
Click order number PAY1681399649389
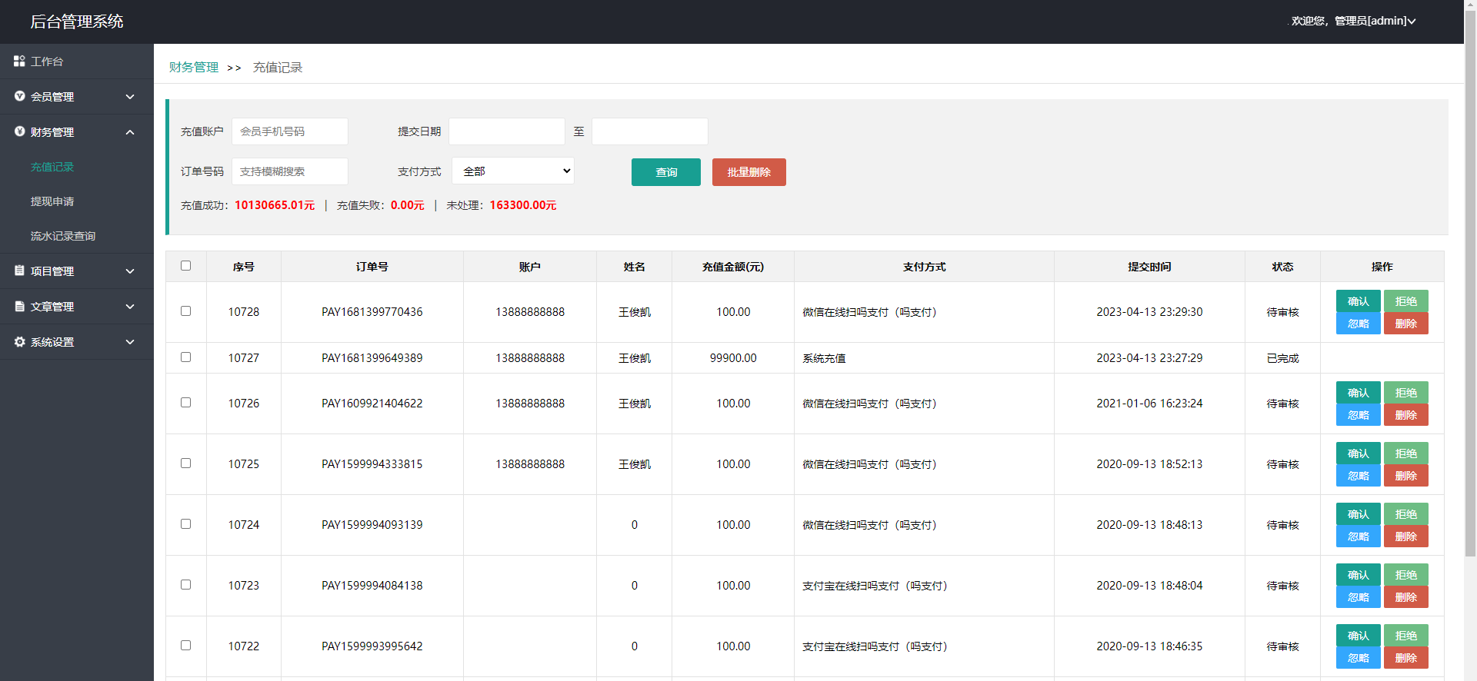point(372,358)
